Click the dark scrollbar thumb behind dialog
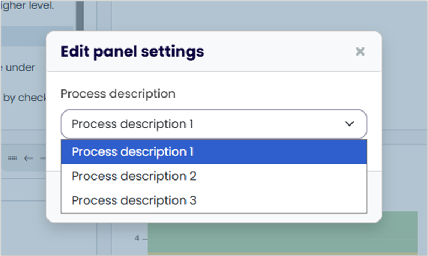 tap(80, 16)
